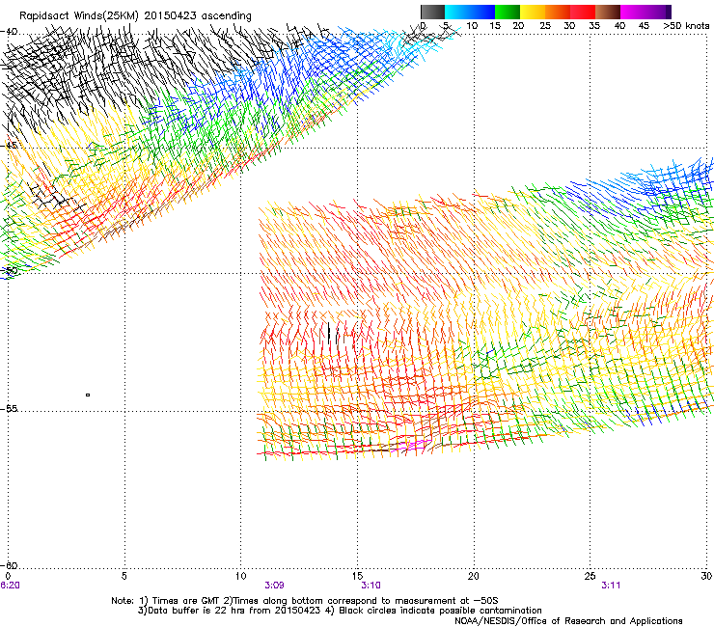Screen dimensions: 714x627
Task: Click the '>50 knots' legend label
Action: tap(686, 26)
